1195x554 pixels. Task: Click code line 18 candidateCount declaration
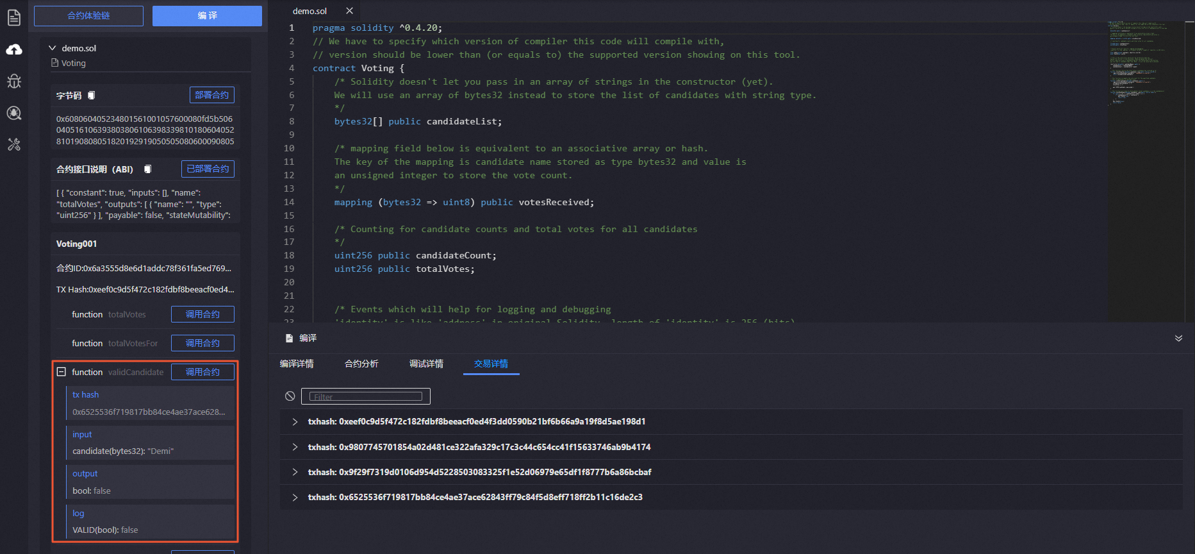coord(415,255)
